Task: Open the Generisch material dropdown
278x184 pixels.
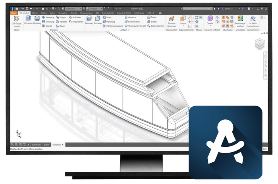Action: [x=73, y=8]
